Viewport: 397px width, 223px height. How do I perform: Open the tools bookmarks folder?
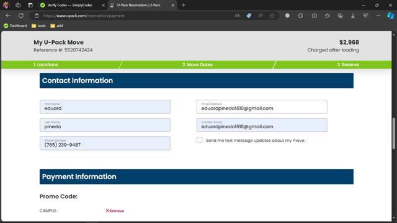38,26
